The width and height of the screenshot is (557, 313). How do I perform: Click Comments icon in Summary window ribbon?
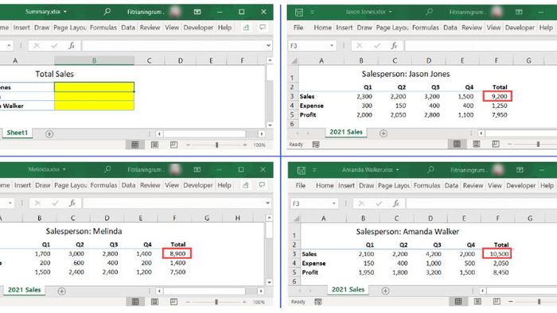(262, 27)
